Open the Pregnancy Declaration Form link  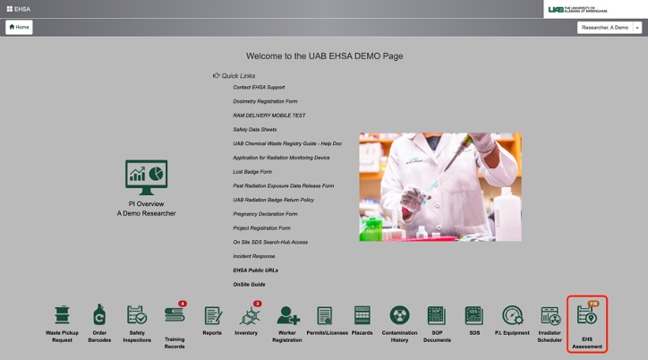tap(265, 214)
